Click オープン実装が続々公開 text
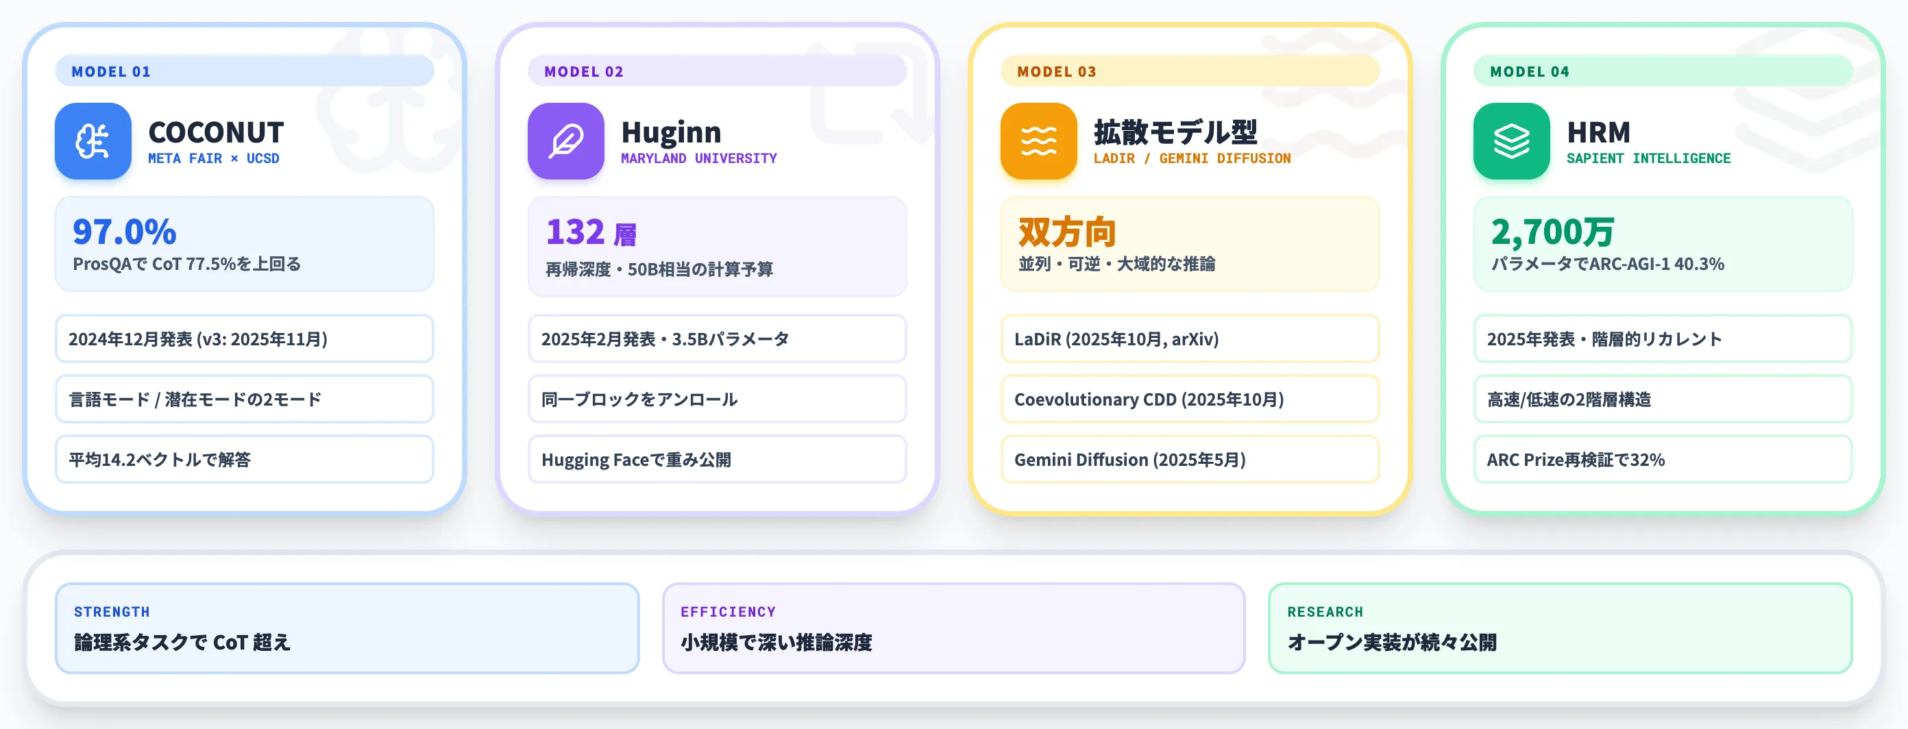Viewport: 1908px width, 729px height. point(1392,643)
